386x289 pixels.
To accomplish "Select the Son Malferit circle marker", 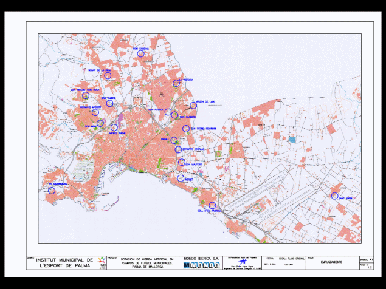I will tap(181, 162).
